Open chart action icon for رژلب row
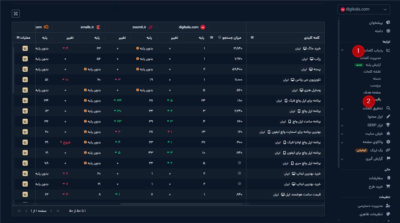The width and height of the screenshot is (400, 223). (25, 59)
